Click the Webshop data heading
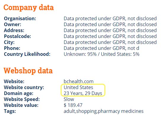Viewport: 161px width, 117px height. tap(28, 71)
